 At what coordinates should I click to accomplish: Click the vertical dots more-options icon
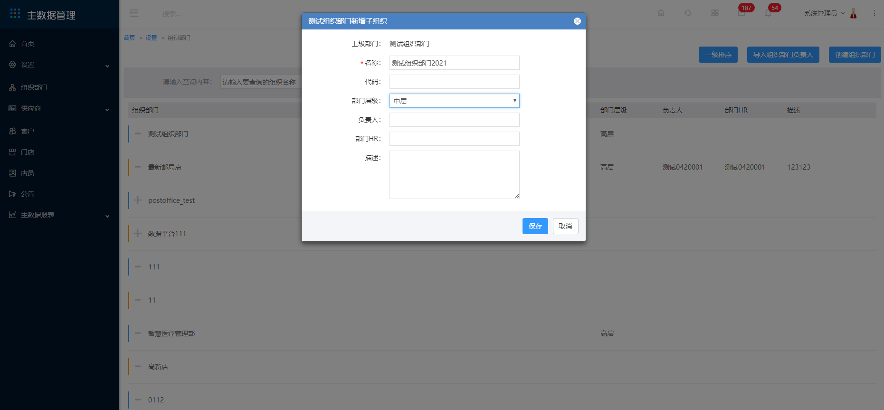(874, 13)
